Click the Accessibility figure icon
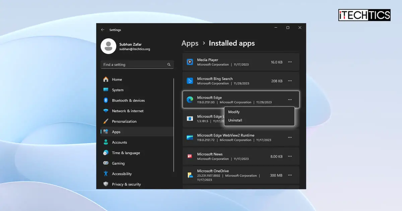 click(106, 173)
